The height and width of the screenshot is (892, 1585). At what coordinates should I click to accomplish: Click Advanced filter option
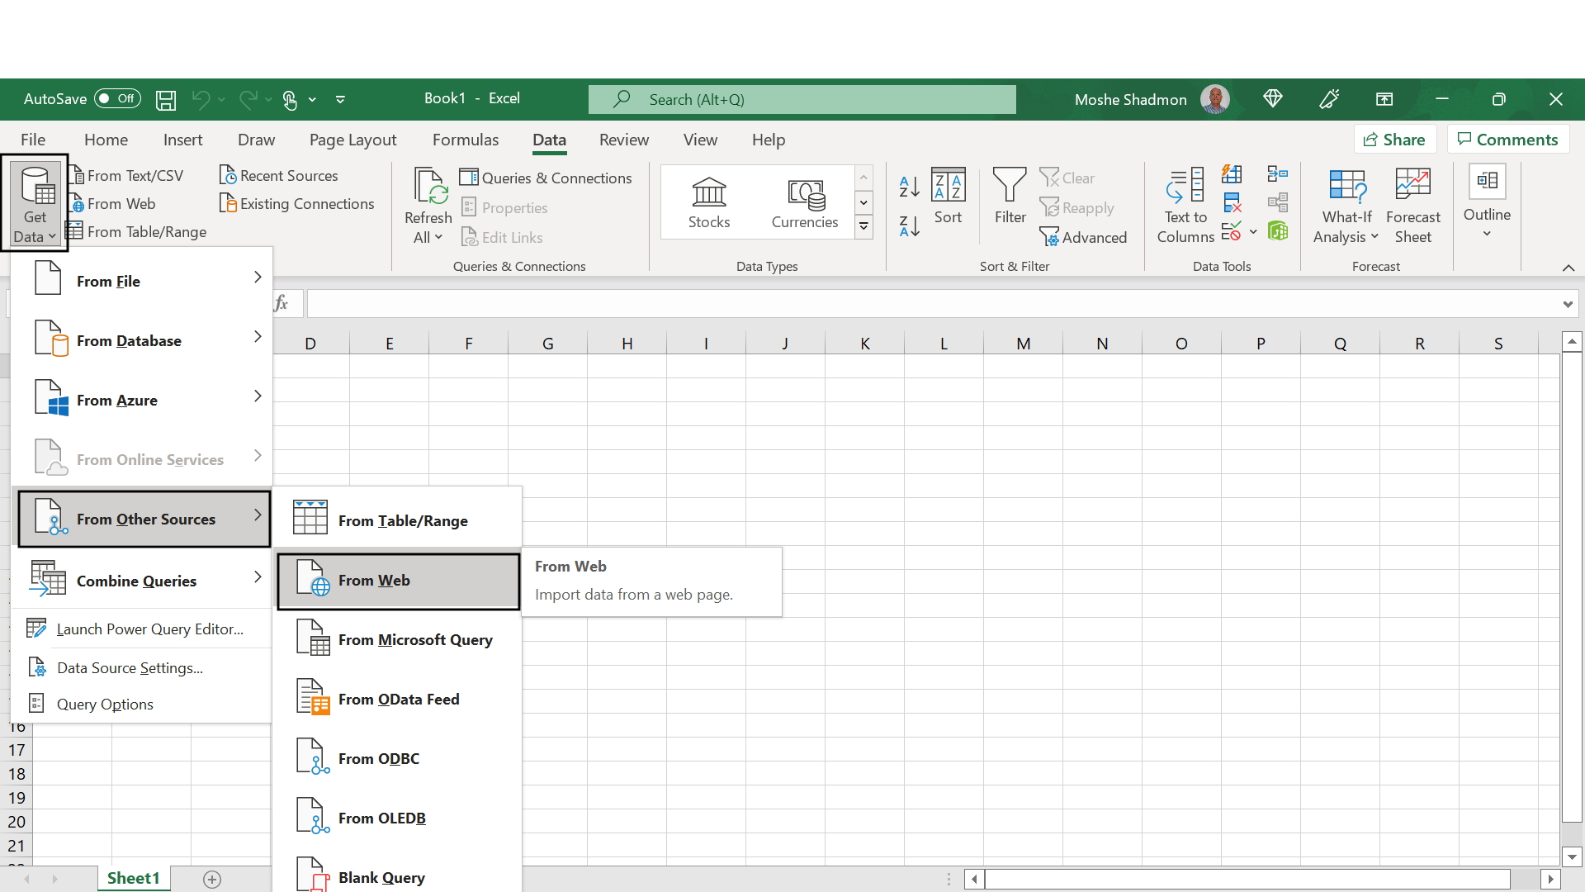[1083, 237]
